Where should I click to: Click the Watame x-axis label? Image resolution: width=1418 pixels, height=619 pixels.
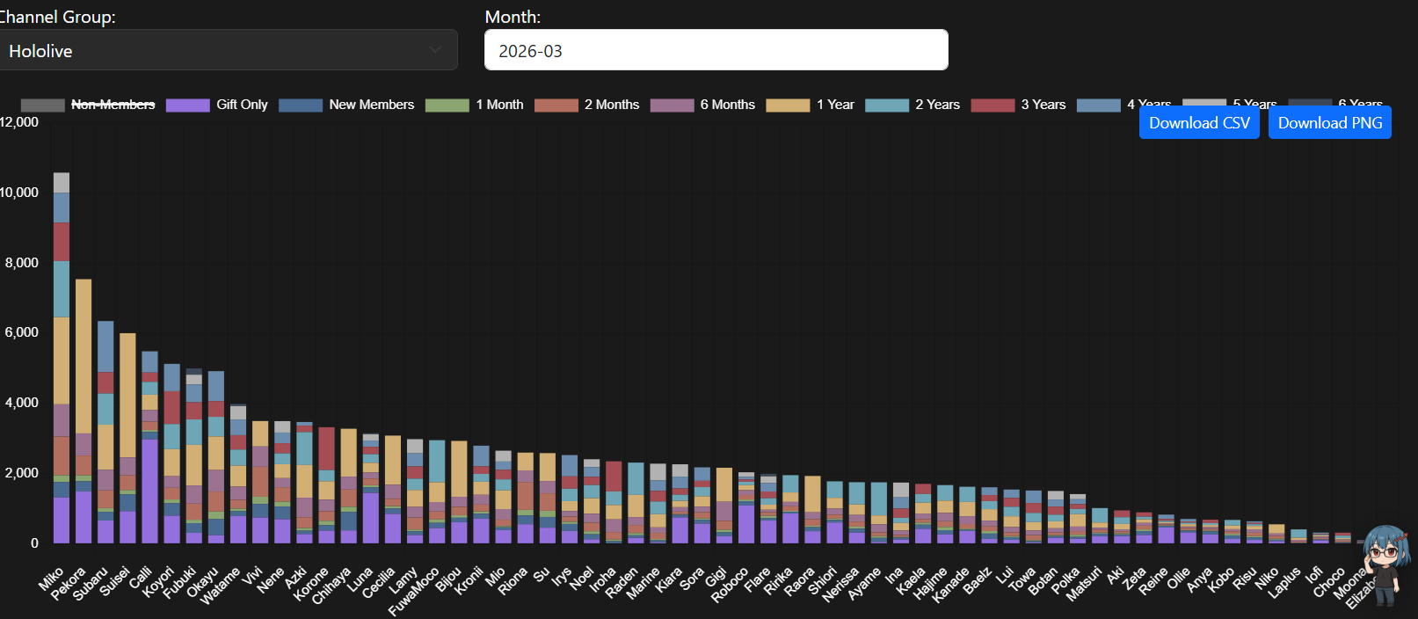click(x=220, y=586)
